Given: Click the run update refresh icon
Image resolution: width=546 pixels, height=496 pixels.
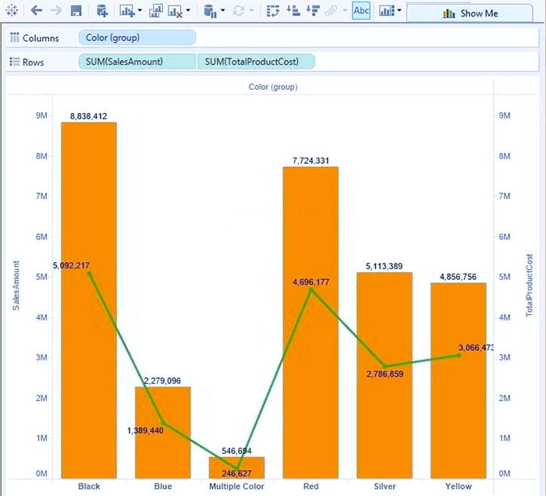Looking at the screenshot, I should point(239,11).
